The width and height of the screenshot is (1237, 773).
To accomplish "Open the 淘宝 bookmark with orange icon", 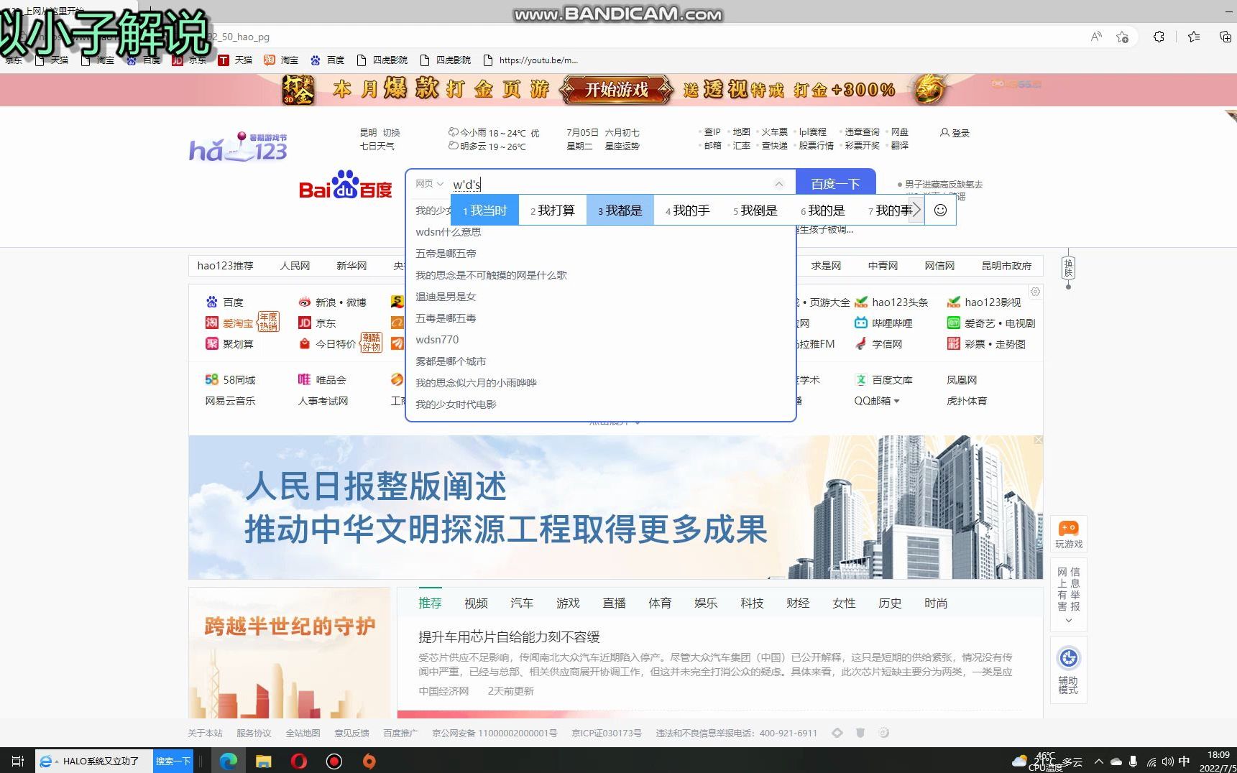I will (x=281, y=60).
